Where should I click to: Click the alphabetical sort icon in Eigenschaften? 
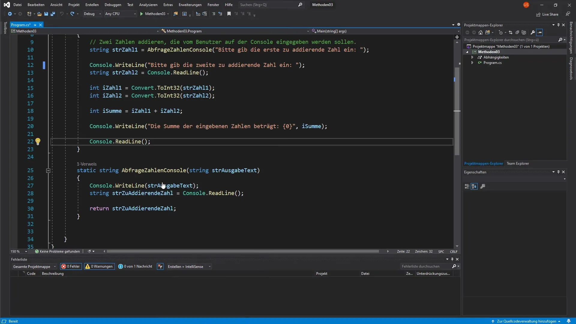click(x=474, y=186)
